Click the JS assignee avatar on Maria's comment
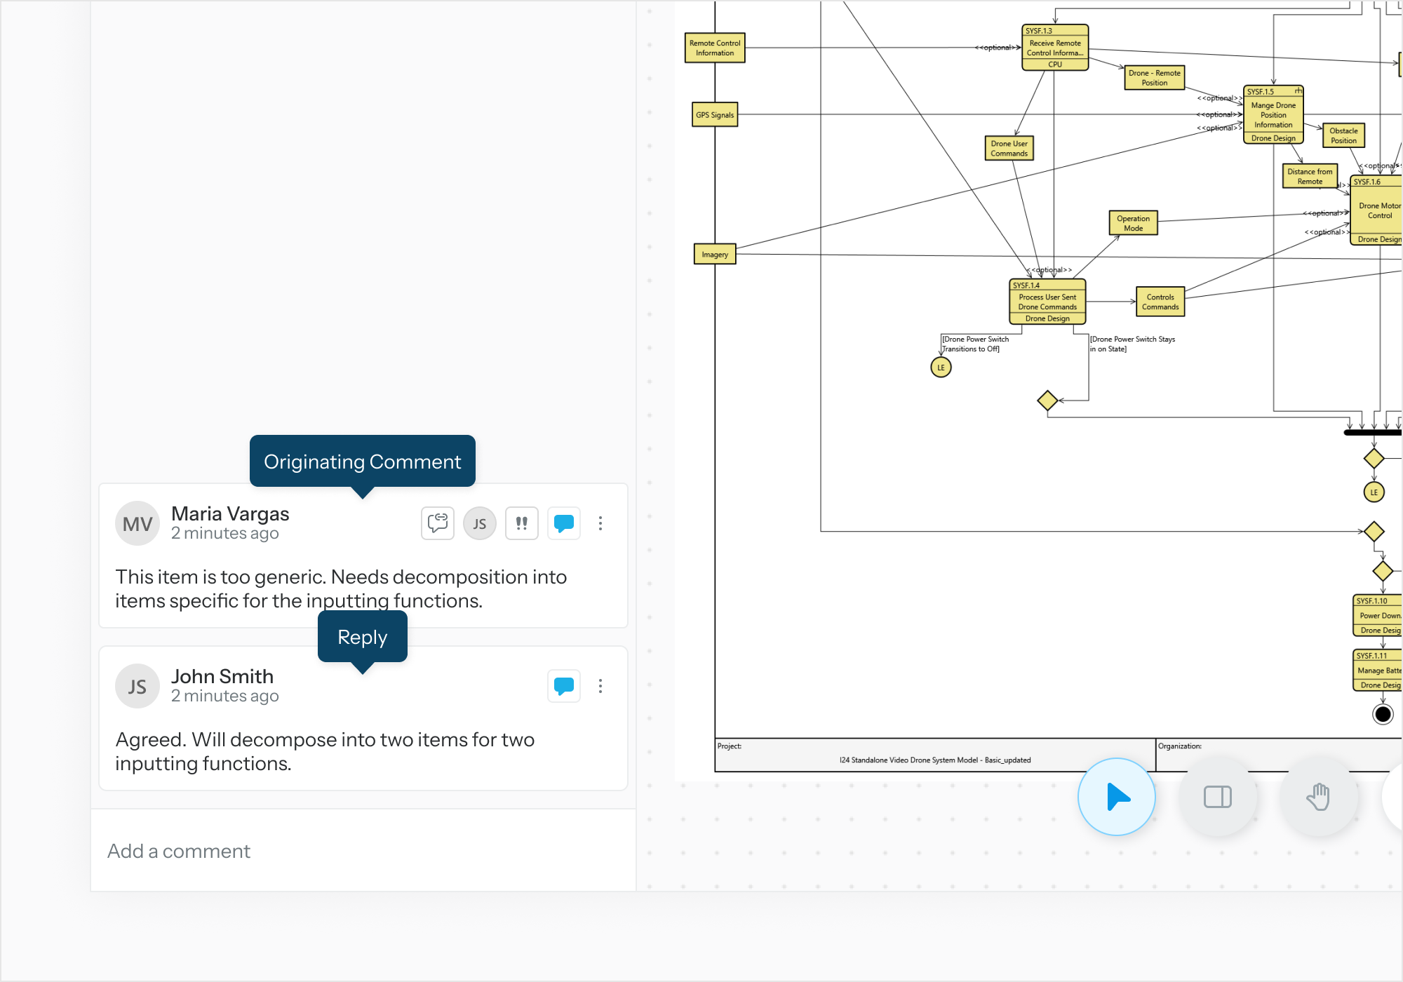This screenshot has width=1403, height=982. point(480,523)
